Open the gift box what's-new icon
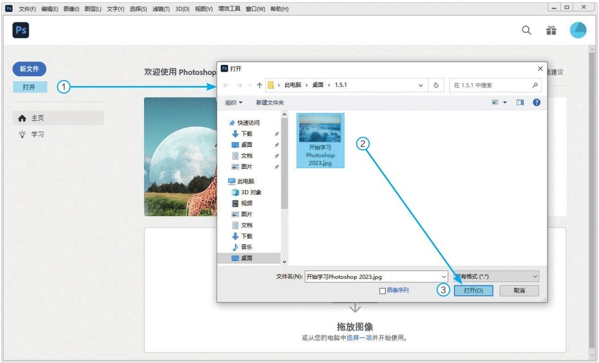 point(551,30)
